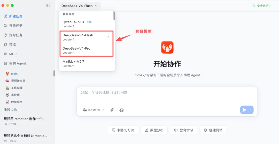The height and width of the screenshot is (144, 279).
Task: Open the DeepSeek-V4-Flash model selector
Action: click(x=80, y=6)
